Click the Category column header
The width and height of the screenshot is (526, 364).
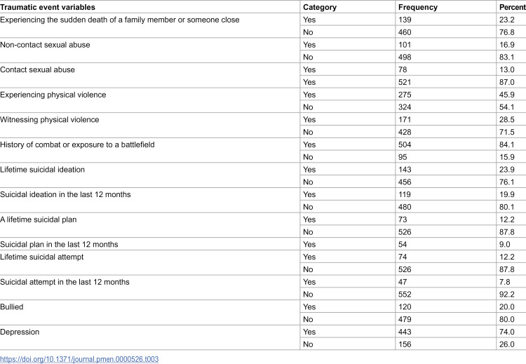[320, 7]
